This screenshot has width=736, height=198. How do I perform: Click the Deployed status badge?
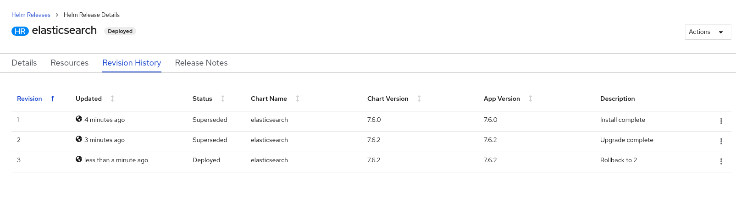[x=120, y=31]
